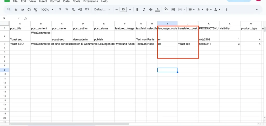This screenshot has height=126, width=266.
Task: Hide the menus with collapse chevron
Action: [257, 10]
